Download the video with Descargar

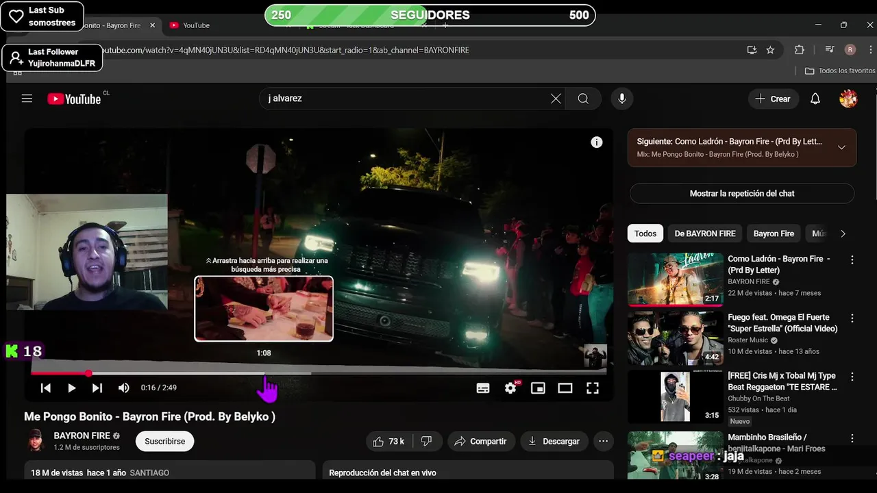point(554,442)
